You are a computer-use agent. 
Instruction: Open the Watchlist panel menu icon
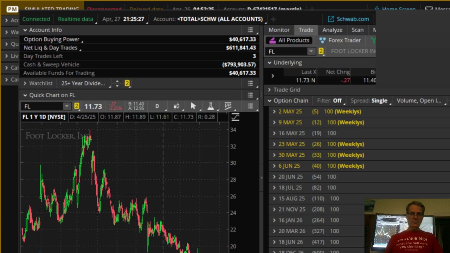(x=250, y=83)
